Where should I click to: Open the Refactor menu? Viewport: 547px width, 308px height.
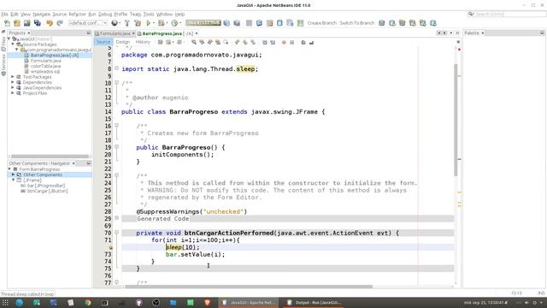pos(77,15)
